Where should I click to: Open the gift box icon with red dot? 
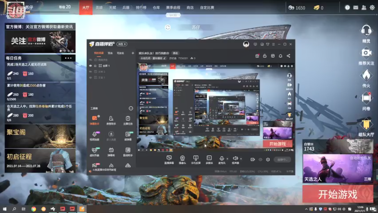257,56
